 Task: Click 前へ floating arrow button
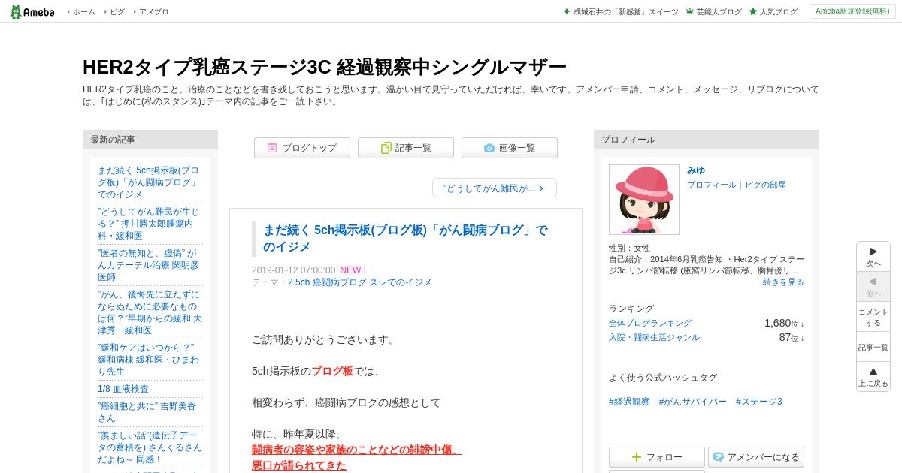(873, 287)
